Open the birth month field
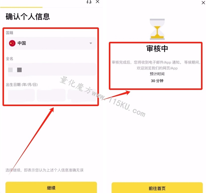The height and width of the screenshot is (193, 206). (51, 95)
